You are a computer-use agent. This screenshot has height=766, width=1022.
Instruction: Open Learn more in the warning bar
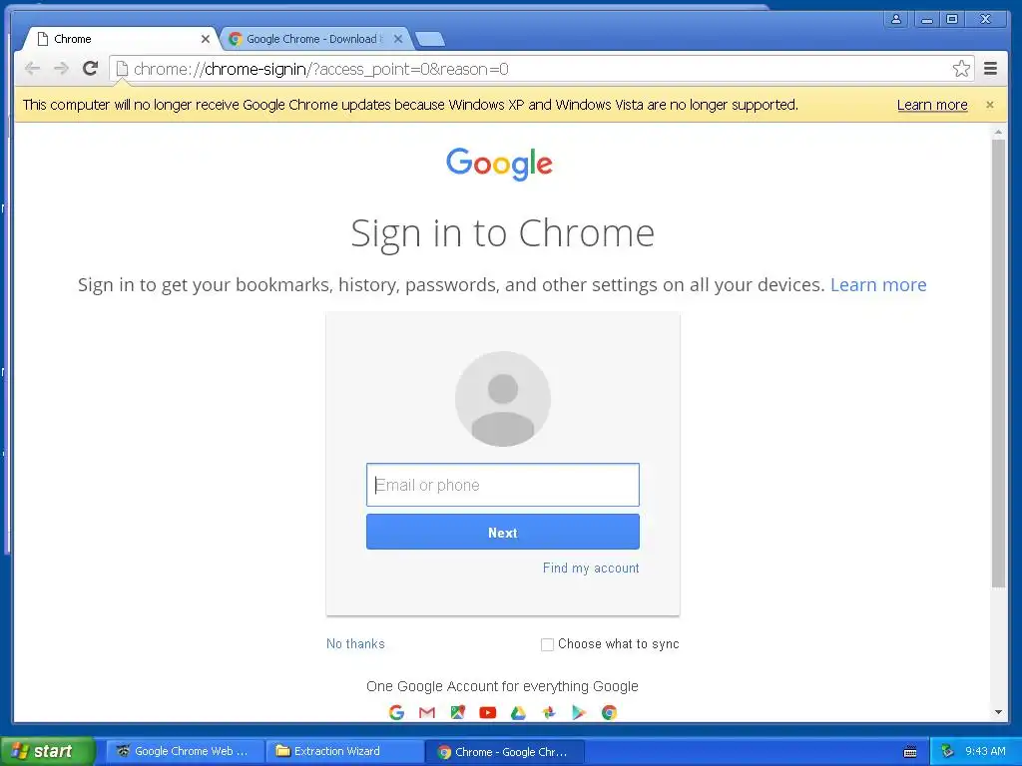(x=932, y=105)
